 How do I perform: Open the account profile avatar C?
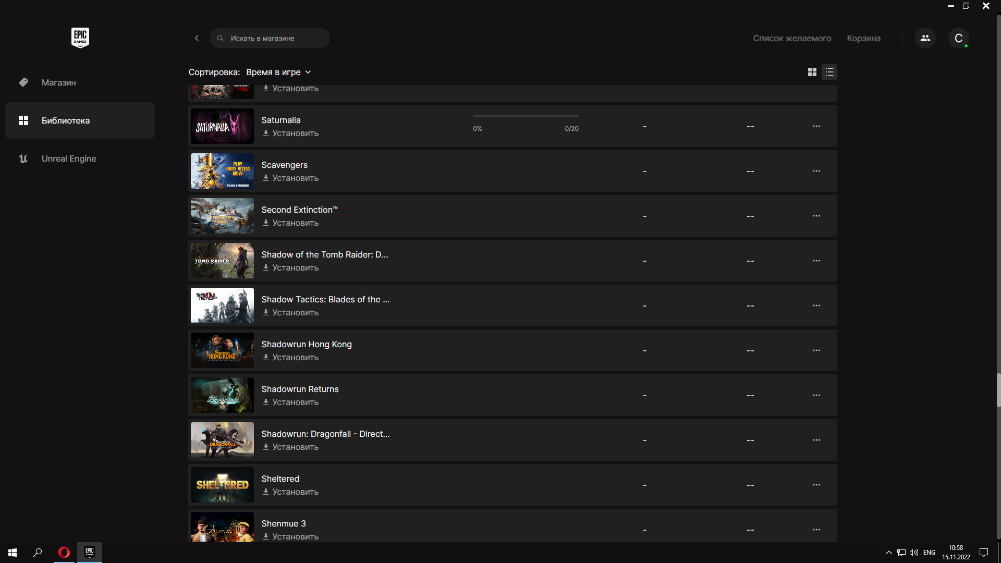point(958,38)
